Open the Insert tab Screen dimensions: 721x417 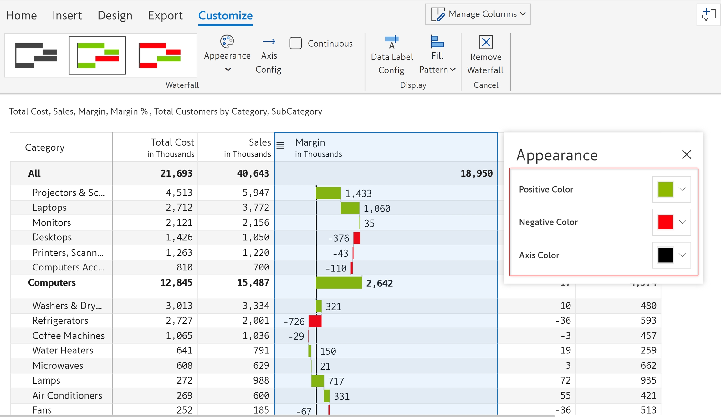point(67,15)
